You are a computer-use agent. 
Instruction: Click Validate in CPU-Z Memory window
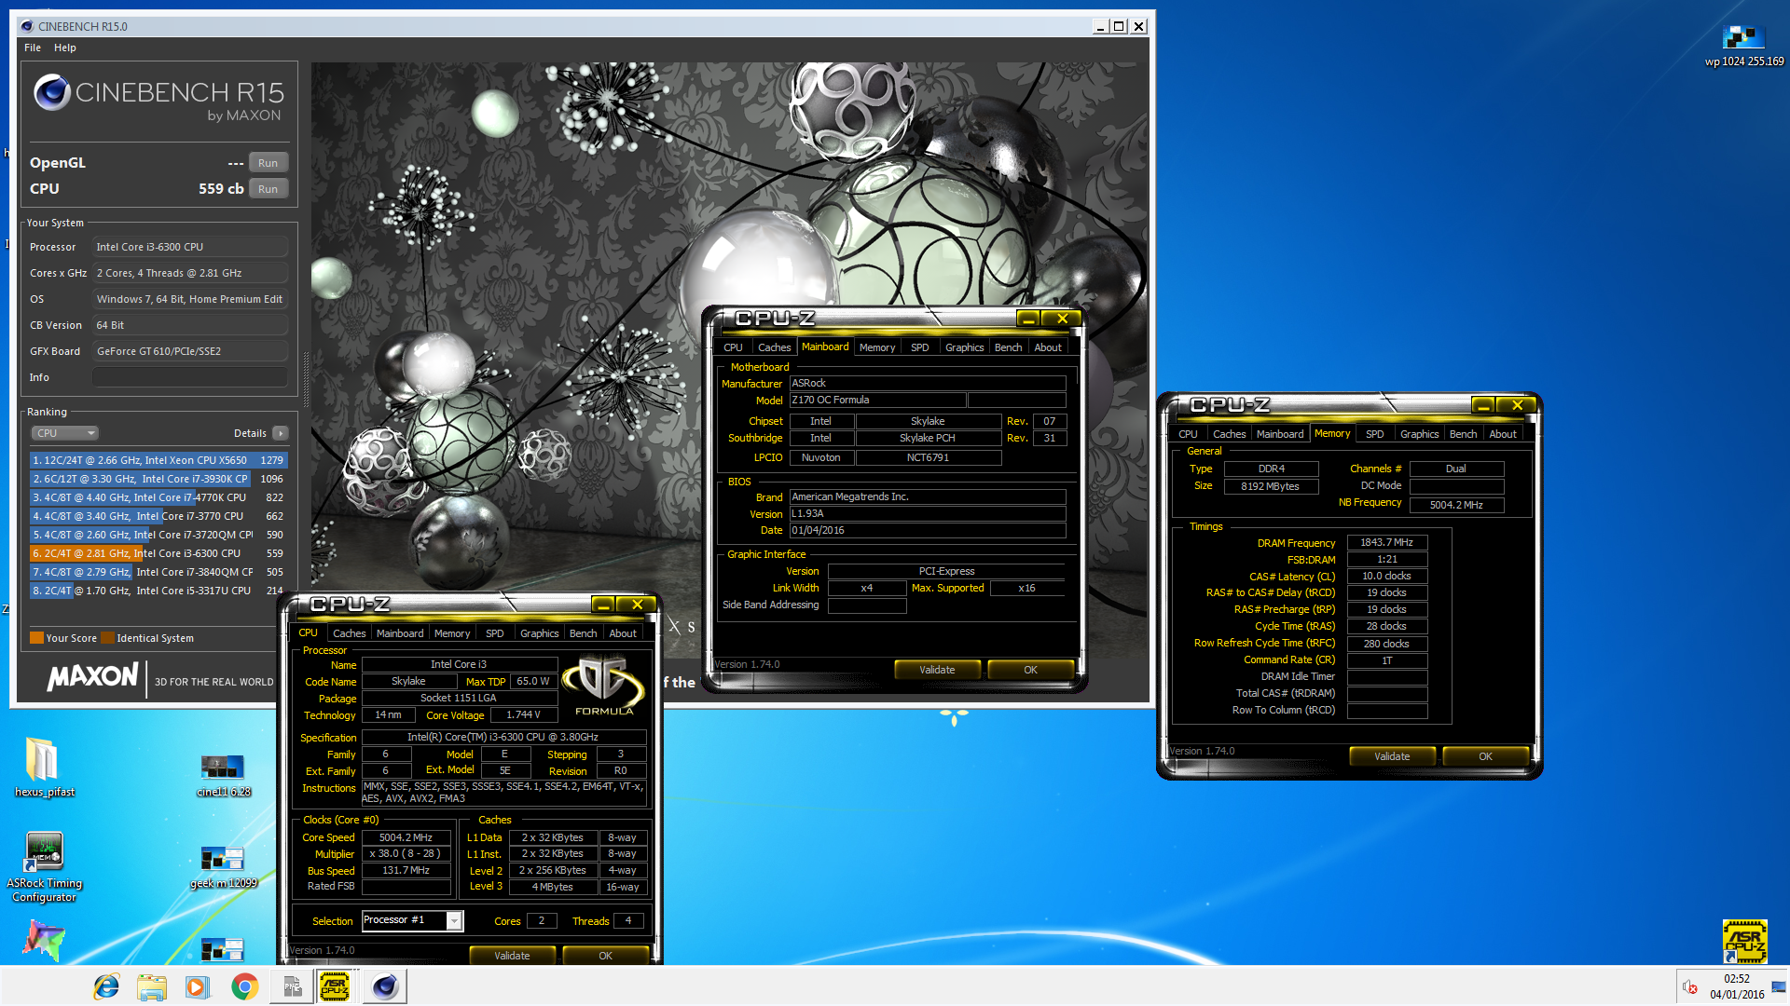(x=1392, y=756)
